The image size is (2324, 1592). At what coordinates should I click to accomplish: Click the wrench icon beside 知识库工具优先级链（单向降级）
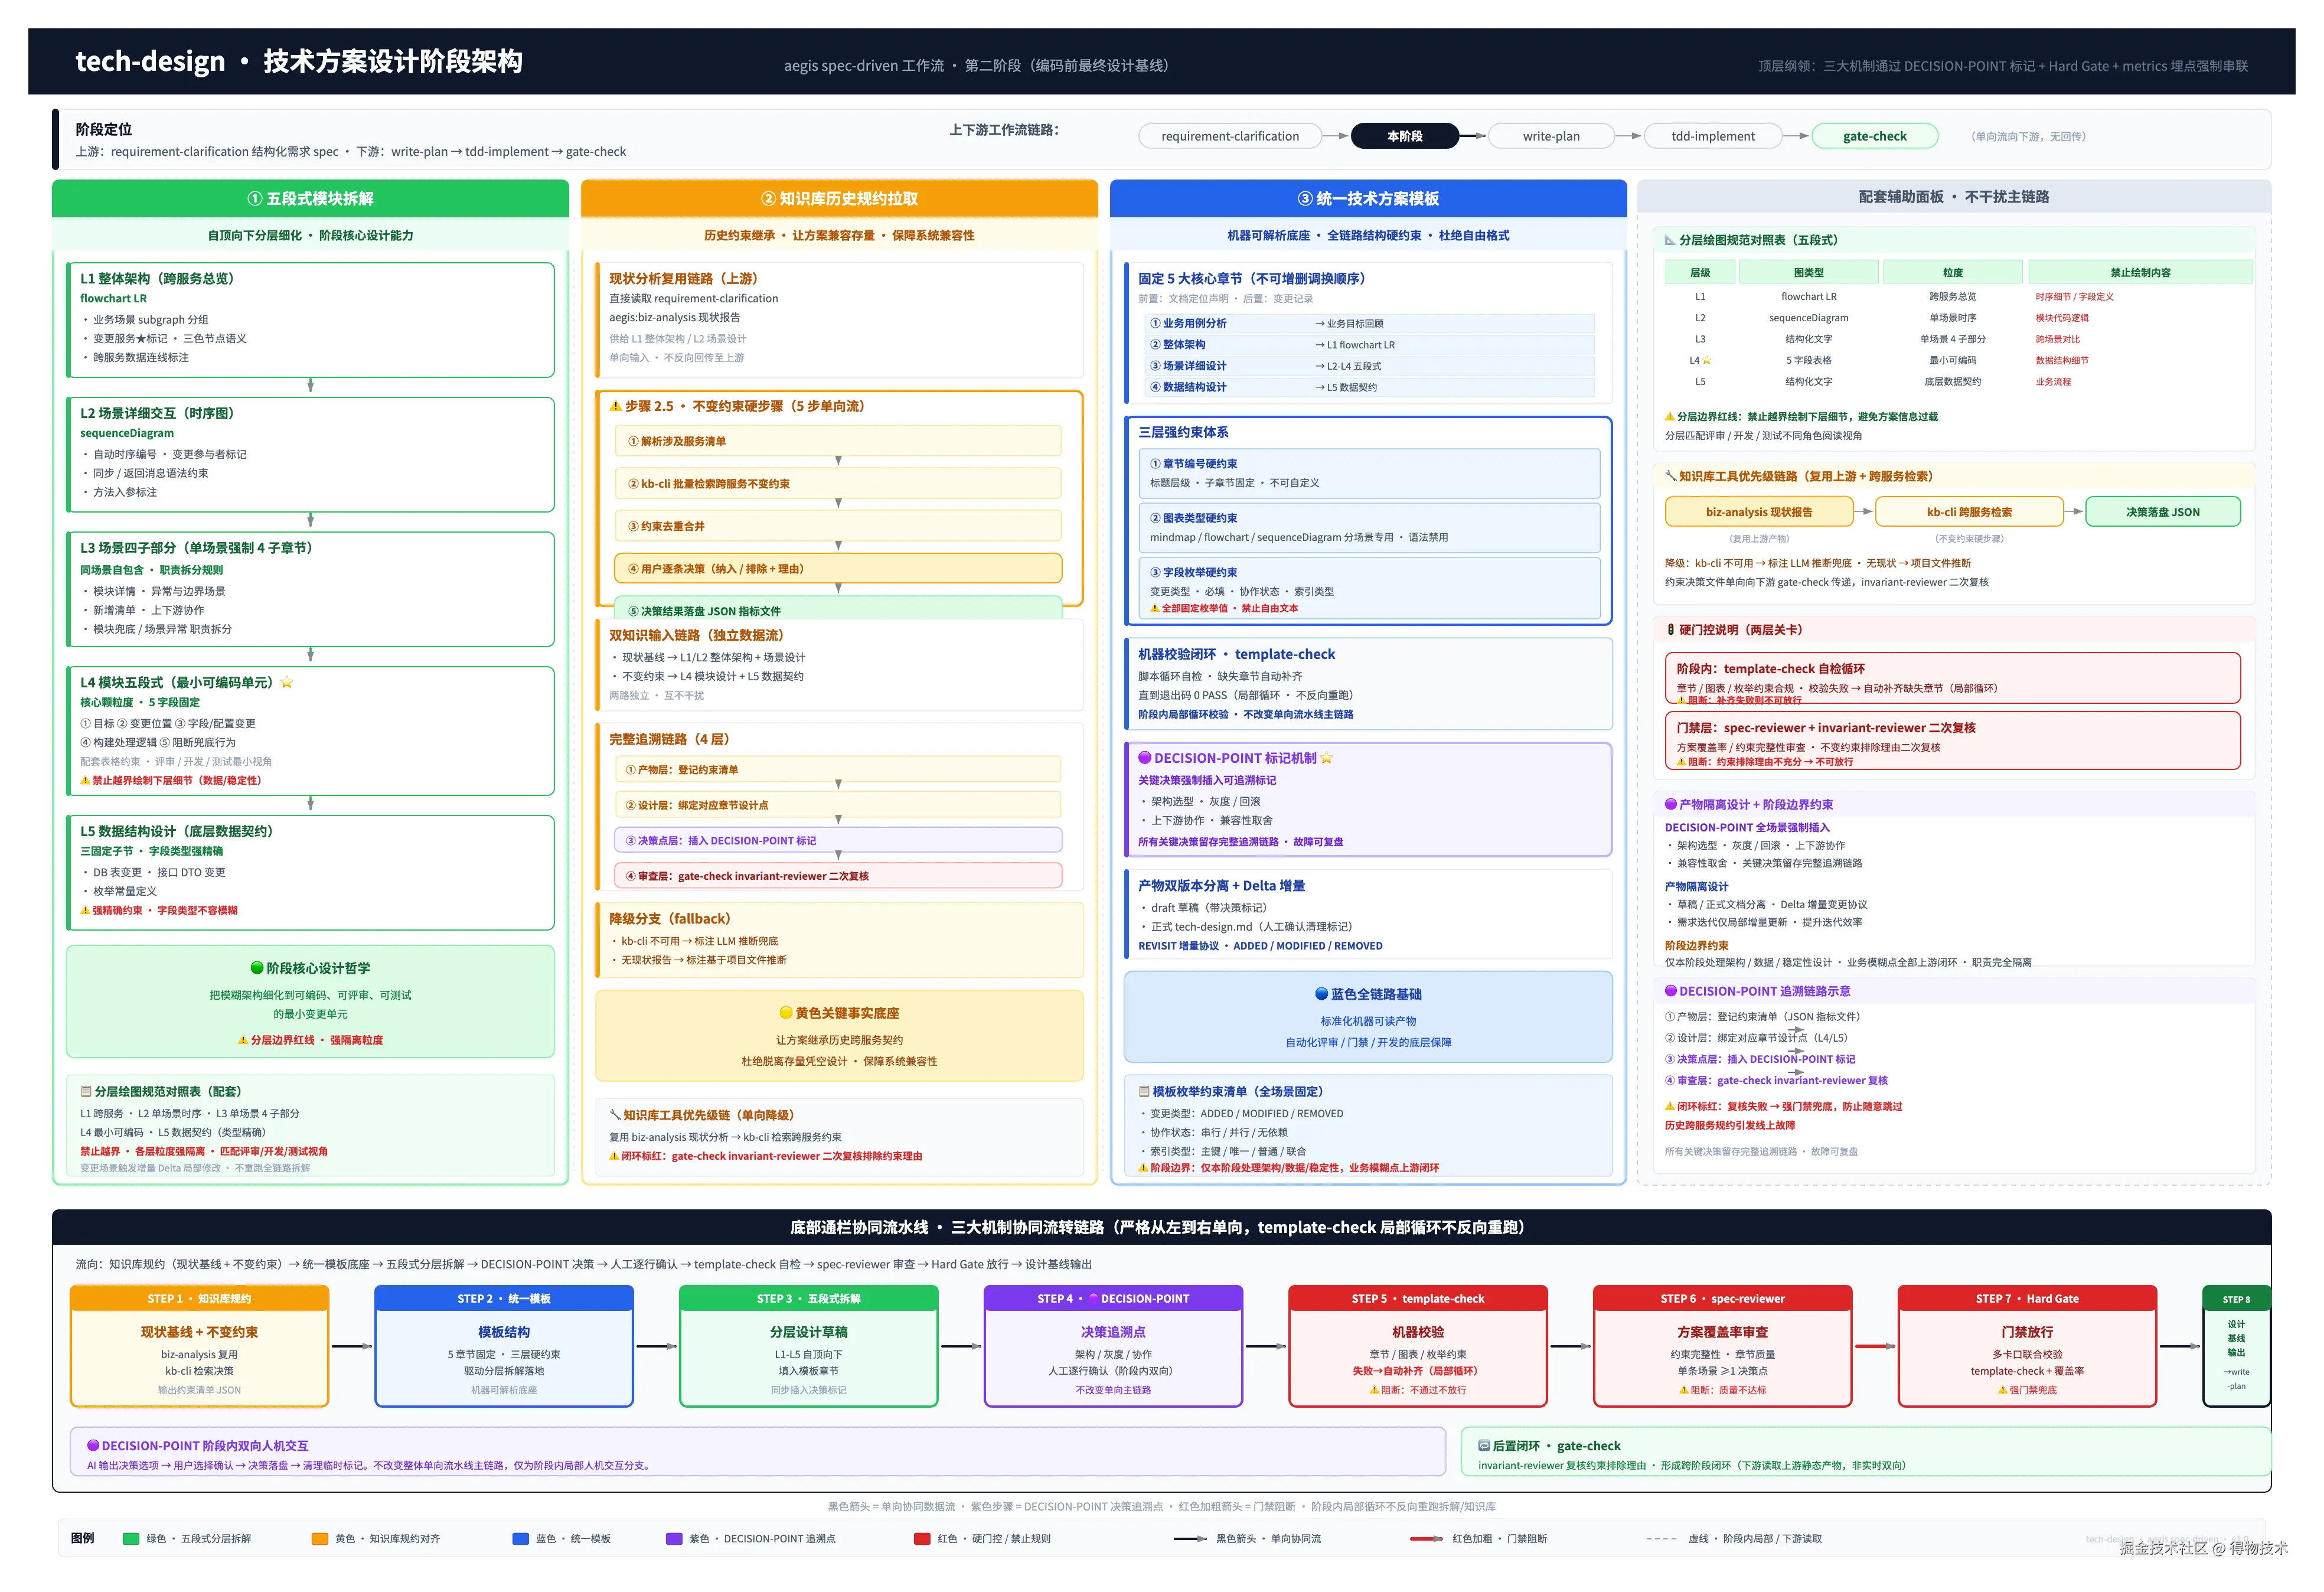click(615, 1114)
